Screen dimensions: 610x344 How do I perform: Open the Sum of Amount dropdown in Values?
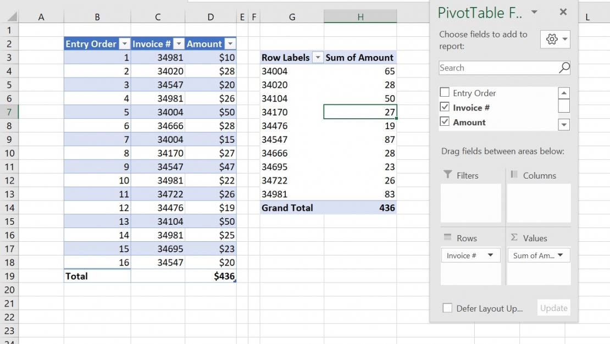pyautogui.click(x=559, y=255)
